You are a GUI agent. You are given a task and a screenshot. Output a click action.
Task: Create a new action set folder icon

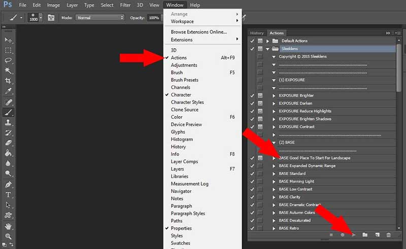coord(365,235)
